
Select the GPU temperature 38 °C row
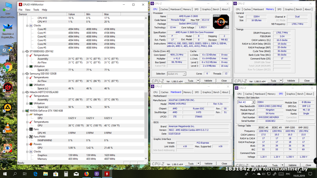(x=81, y=125)
